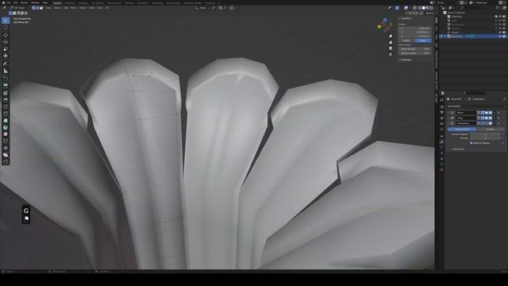Toggle viewport overlays
The width and height of the screenshot is (508, 286).
[406, 8]
